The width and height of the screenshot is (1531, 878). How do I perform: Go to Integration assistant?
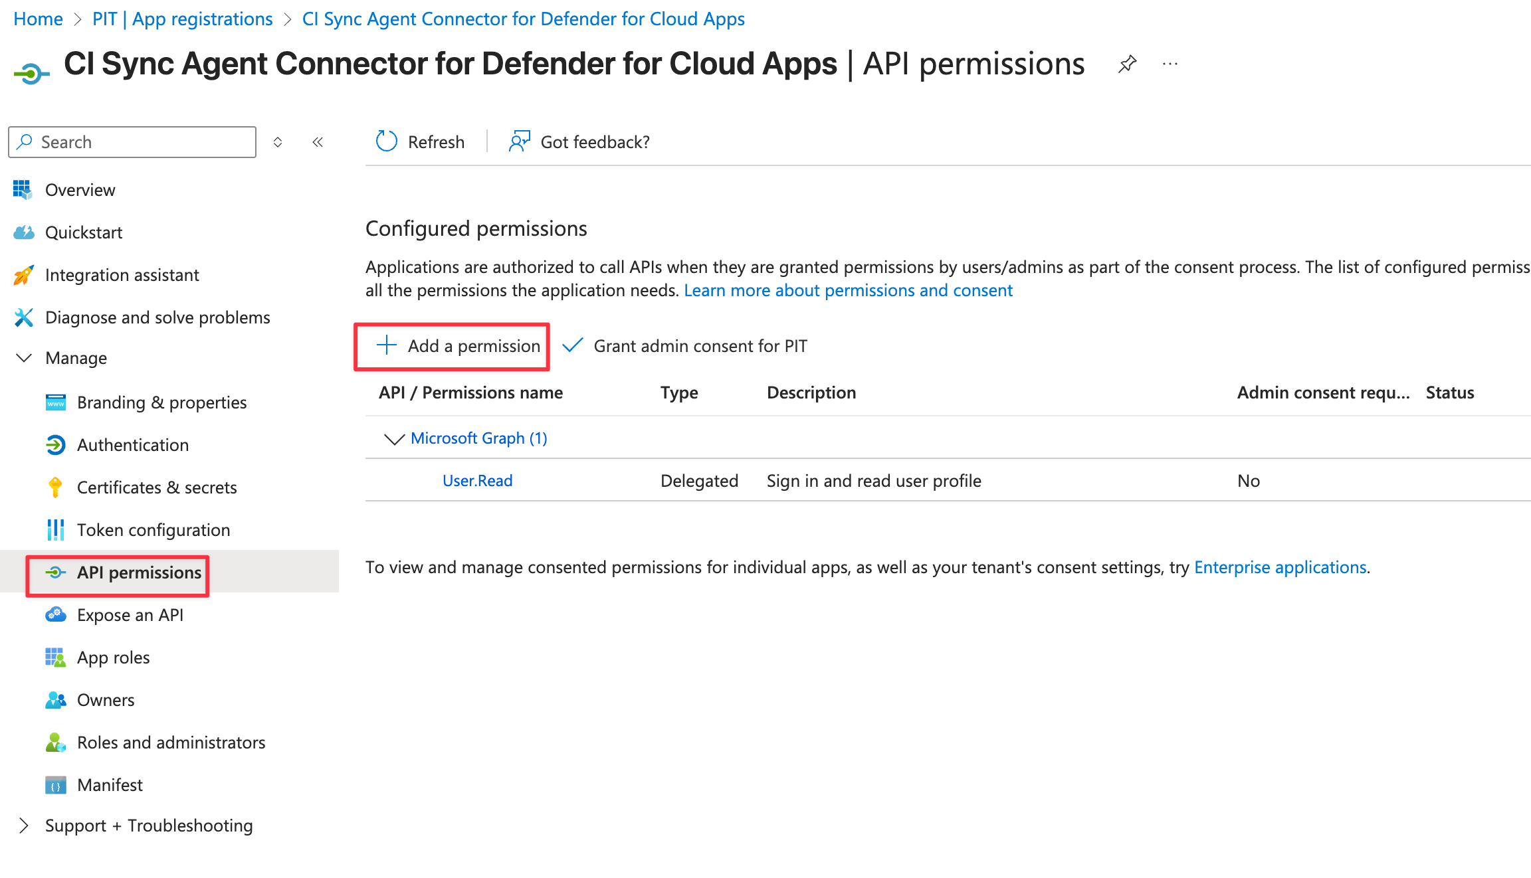[122, 275]
